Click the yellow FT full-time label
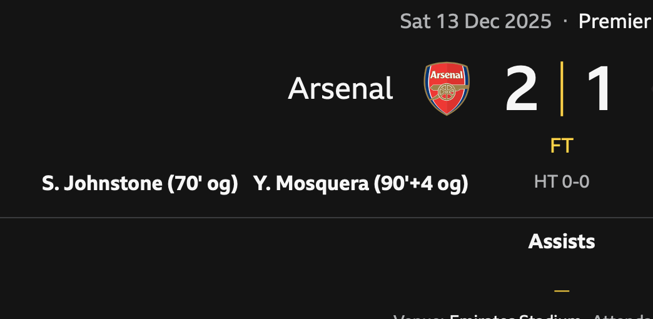The height and width of the screenshot is (319, 653). click(x=561, y=146)
